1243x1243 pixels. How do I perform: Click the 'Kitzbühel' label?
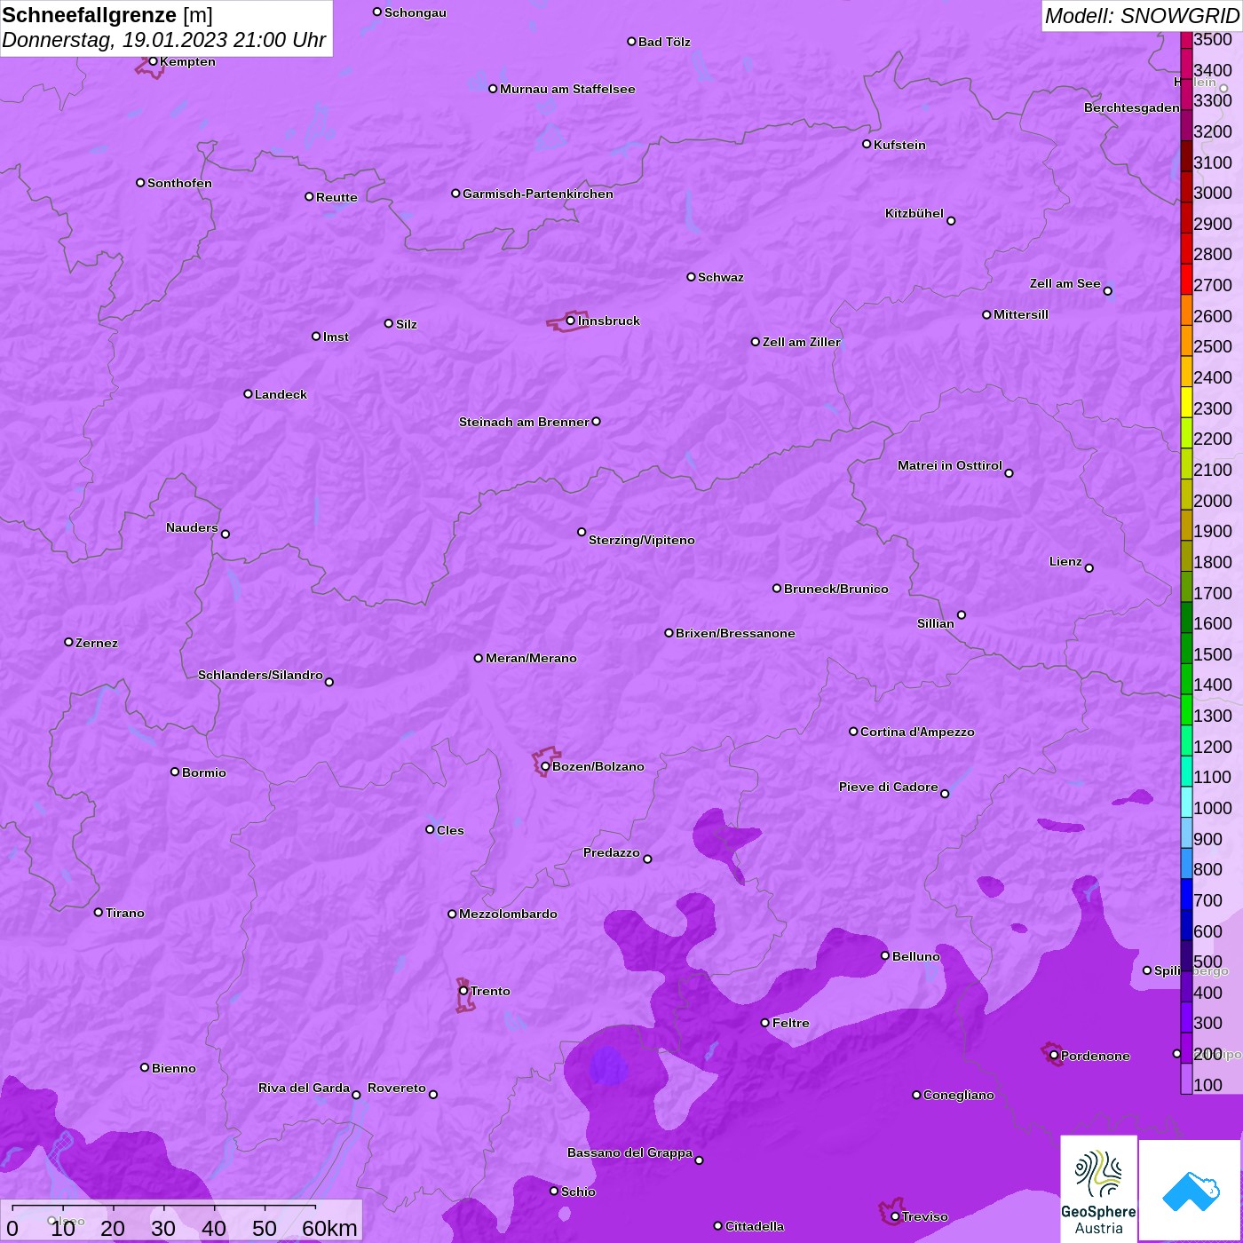point(914,213)
